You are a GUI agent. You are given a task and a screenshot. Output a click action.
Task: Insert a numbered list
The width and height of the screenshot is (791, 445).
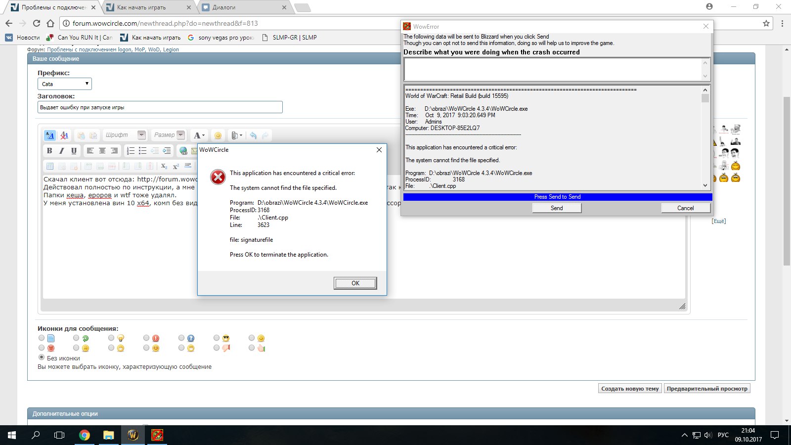point(131,151)
